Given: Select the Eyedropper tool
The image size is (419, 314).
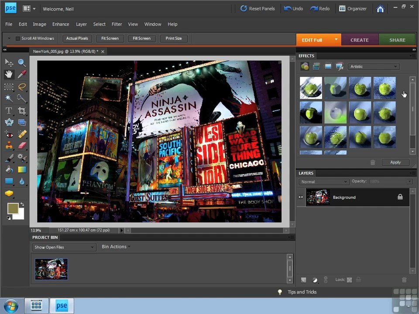Looking at the screenshot, I should pos(22,75).
